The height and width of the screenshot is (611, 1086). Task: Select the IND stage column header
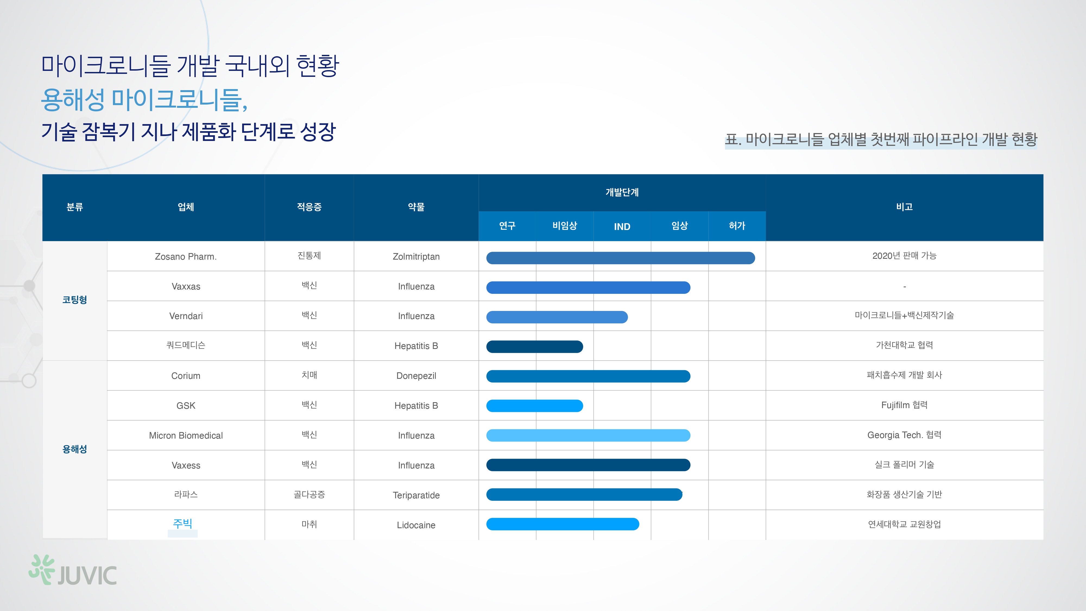[x=622, y=226]
